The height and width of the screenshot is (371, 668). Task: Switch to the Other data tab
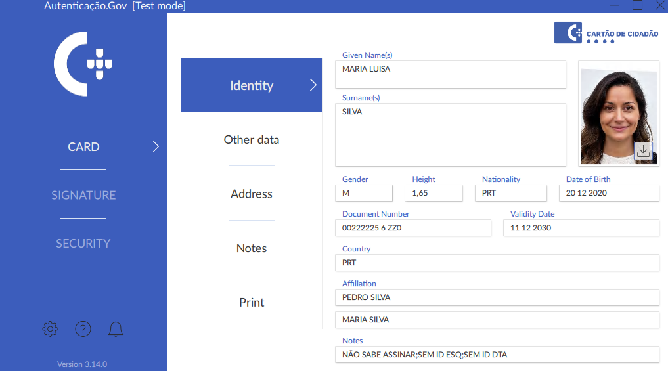[x=251, y=140]
